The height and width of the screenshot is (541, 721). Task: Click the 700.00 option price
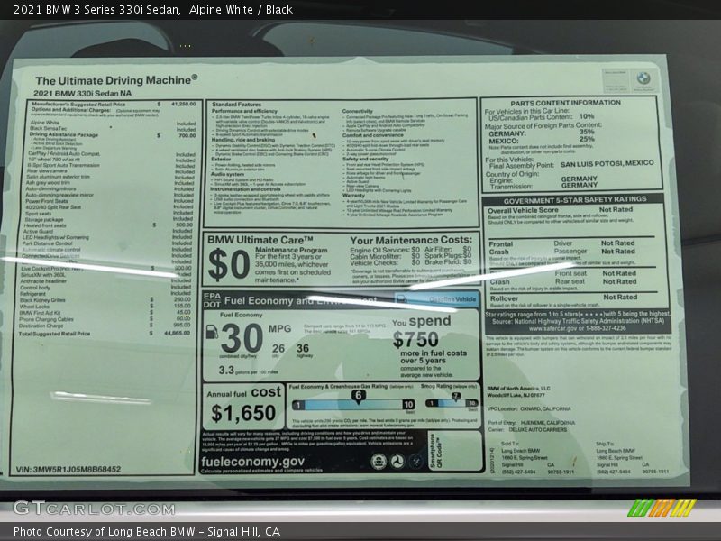(x=187, y=136)
